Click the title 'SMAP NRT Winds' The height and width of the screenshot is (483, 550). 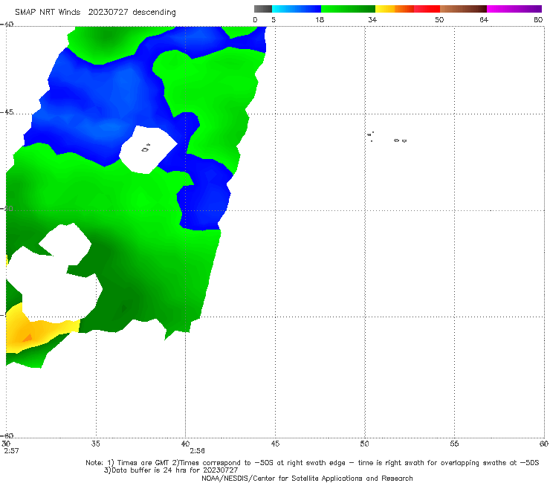[x=48, y=12]
